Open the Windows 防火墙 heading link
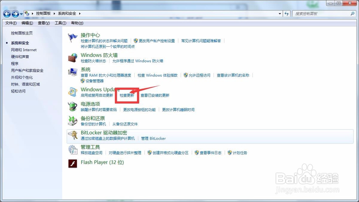 [x=99, y=55]
